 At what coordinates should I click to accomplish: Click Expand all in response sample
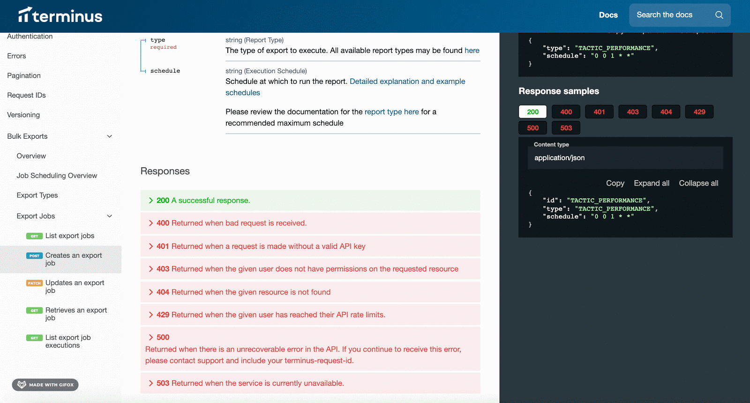tap(652, 183)
